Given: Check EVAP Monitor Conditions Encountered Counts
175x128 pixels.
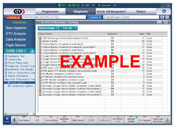Looking at the screenshot, I should (x=40, y=83).
